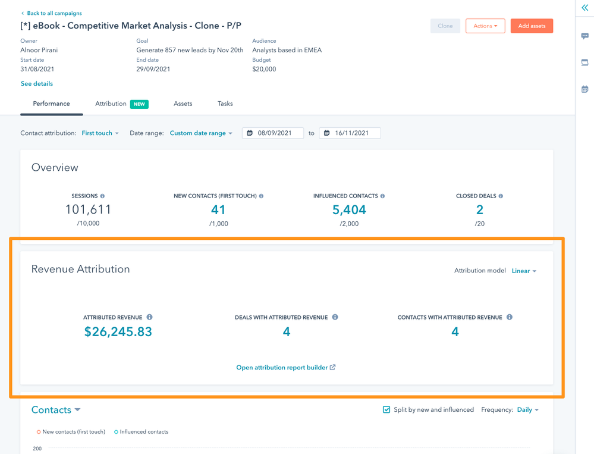
Task: Open Contact attribution First touch dropdown
Action: (100, 133)
